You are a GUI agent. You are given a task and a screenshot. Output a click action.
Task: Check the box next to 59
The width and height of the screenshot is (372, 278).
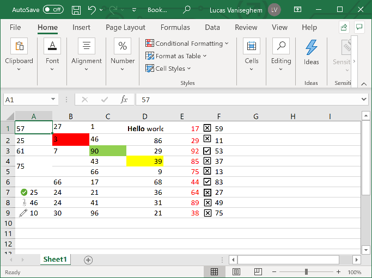click(207, 128)
